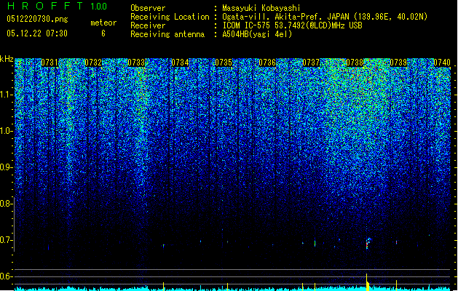This screenshot has height=291, width=458.
Task: Click the 0.9 kHz frequency axis label
Action: tap(6, 167)
